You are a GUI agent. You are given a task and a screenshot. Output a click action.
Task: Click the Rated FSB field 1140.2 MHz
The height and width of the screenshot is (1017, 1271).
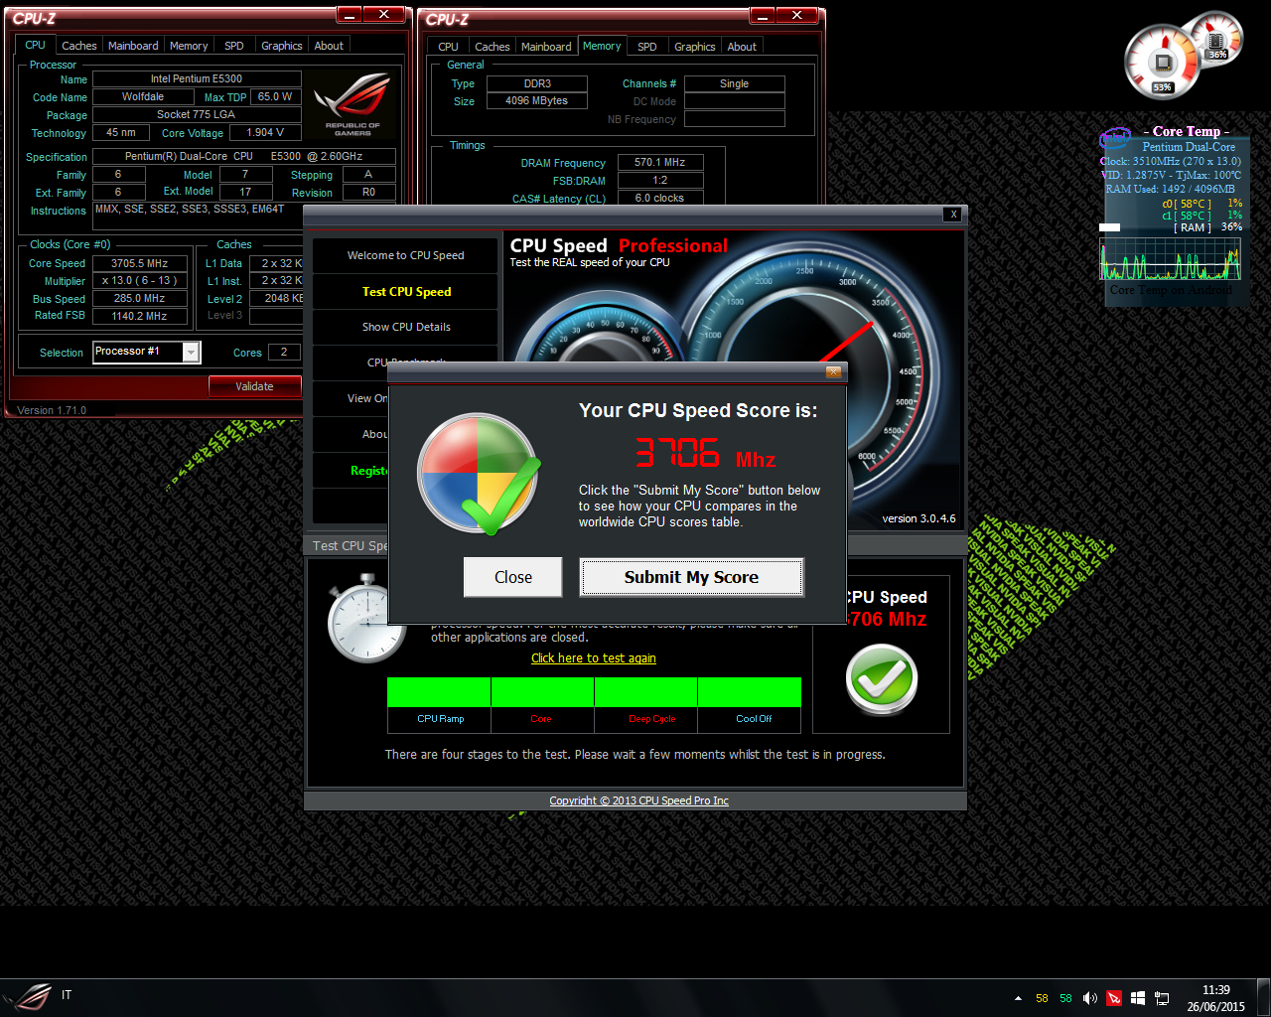(x=139, y=316)
